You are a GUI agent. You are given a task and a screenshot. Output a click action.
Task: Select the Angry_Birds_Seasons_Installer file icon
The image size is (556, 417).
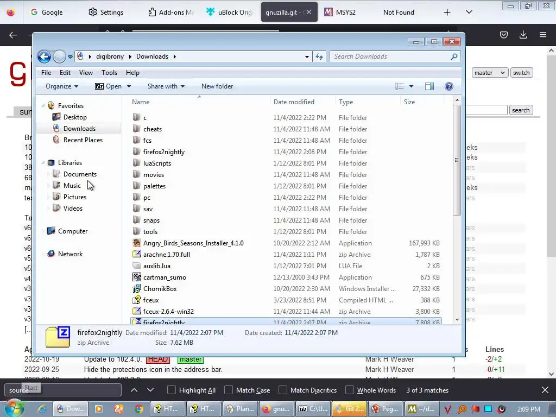tap(136, 243)
